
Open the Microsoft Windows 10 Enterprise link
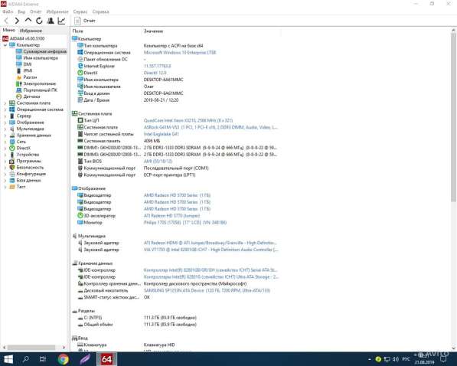(180, 53)
